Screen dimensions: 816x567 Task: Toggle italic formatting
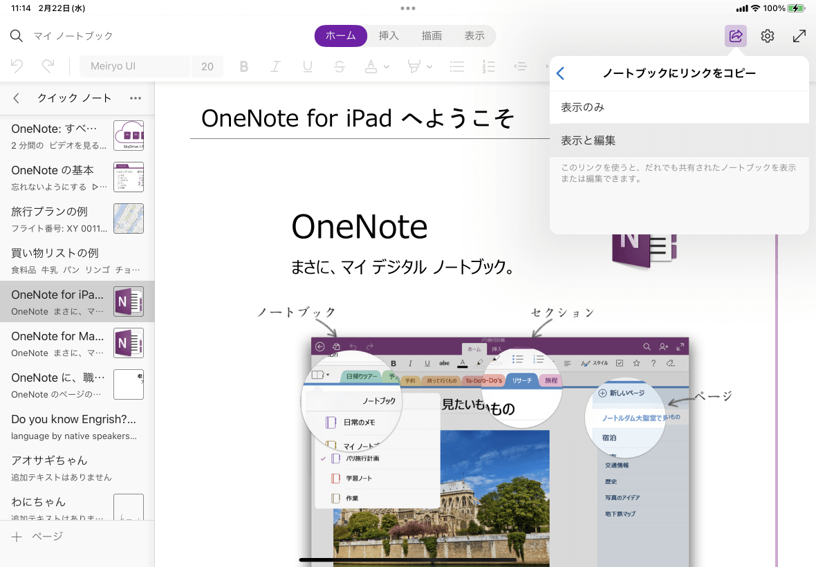click(x=275, y=66)
